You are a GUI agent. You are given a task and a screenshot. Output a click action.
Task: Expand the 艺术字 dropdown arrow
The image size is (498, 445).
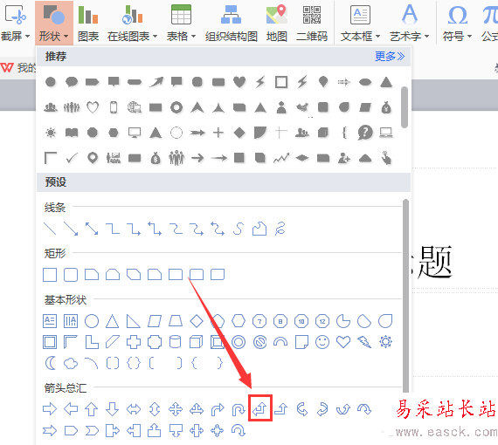pos(426,36)
